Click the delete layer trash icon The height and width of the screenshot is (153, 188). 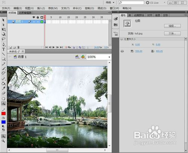point(18,47)
